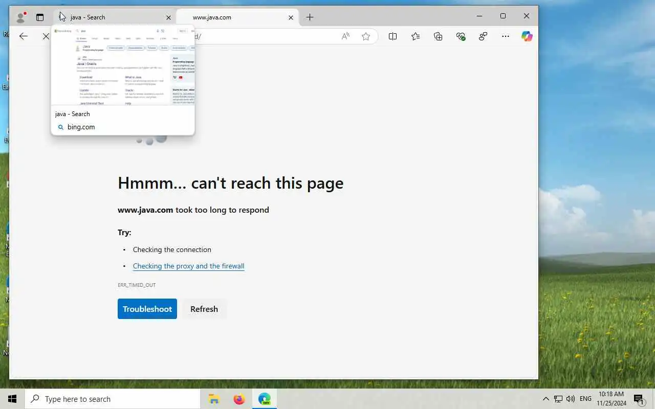Open the tab actions menu icon
The height and width of the screenshot is (409, 655).
click(40, 17)
